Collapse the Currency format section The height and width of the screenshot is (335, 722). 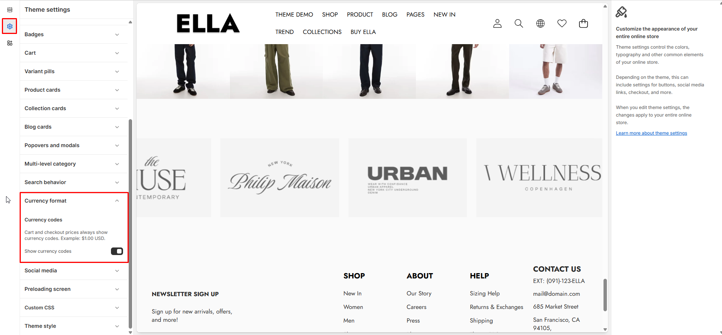pos(74,201)
